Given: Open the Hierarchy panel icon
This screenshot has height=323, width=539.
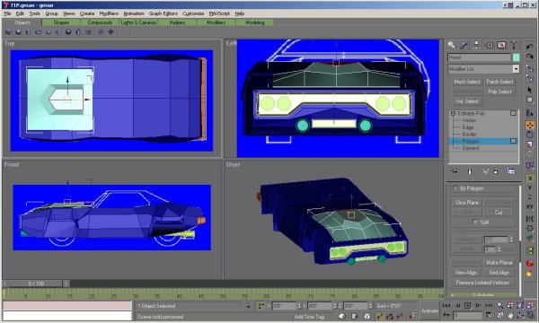Looking at the screenshot, I should [x=476, y=45].
